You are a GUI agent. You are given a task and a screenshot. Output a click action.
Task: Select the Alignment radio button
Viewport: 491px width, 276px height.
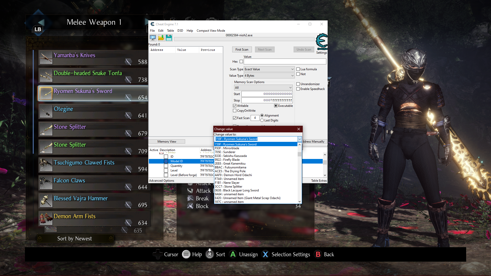(x=262, y=116)
